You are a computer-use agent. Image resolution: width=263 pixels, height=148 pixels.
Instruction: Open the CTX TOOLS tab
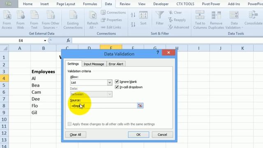click(x=185, y=4)
